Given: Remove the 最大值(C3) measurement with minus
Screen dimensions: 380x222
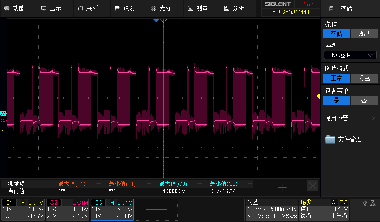Looking at the screenshot, I should (x=199, y=184).
